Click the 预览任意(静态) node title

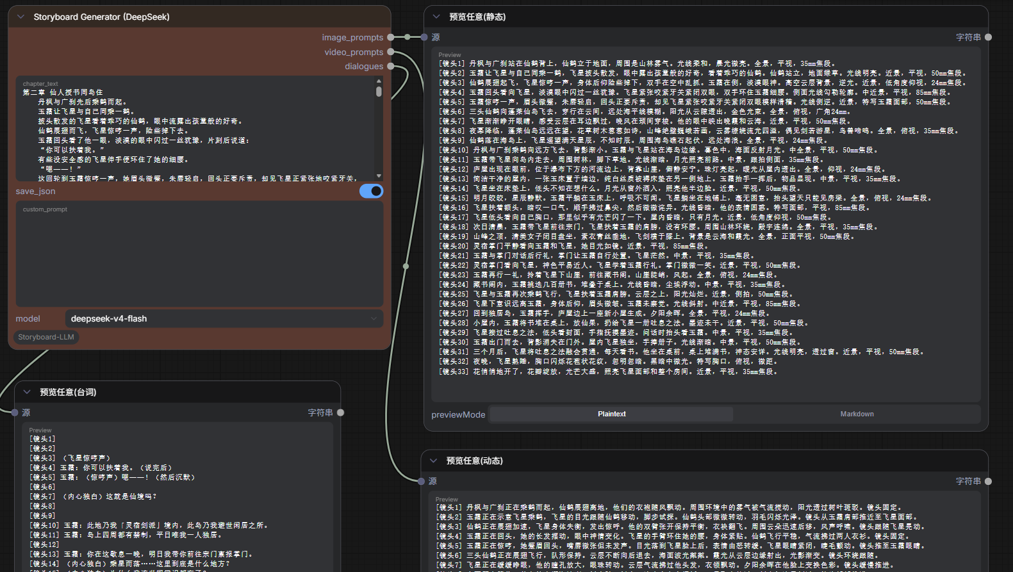tap(477, 17)
